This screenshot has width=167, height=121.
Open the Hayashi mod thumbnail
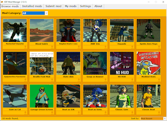122,30
